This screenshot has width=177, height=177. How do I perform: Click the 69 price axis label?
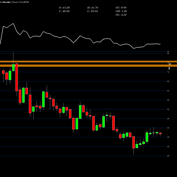(x=168, y=81)
